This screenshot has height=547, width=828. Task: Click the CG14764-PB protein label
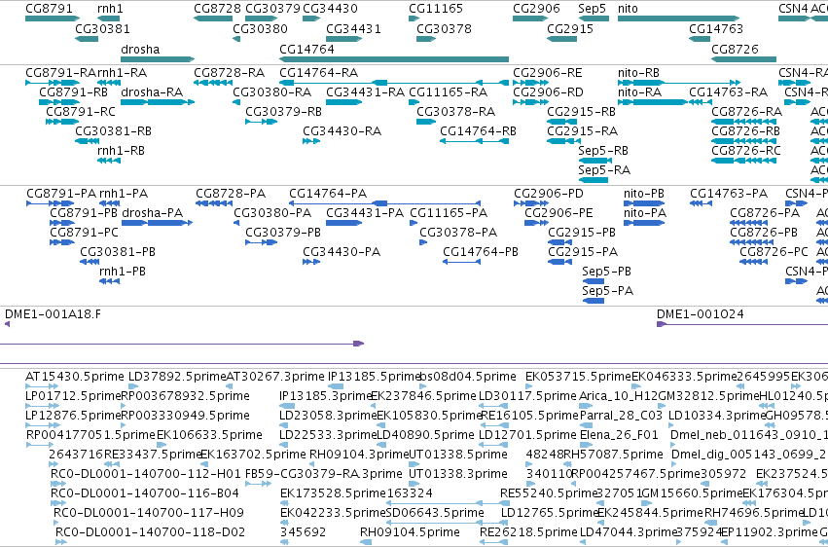[x=481, y=252]
